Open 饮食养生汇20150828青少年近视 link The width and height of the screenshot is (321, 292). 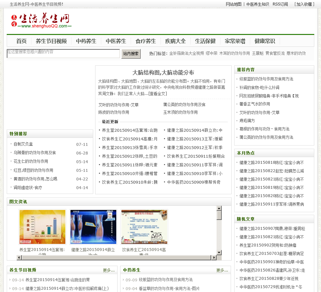269,279
